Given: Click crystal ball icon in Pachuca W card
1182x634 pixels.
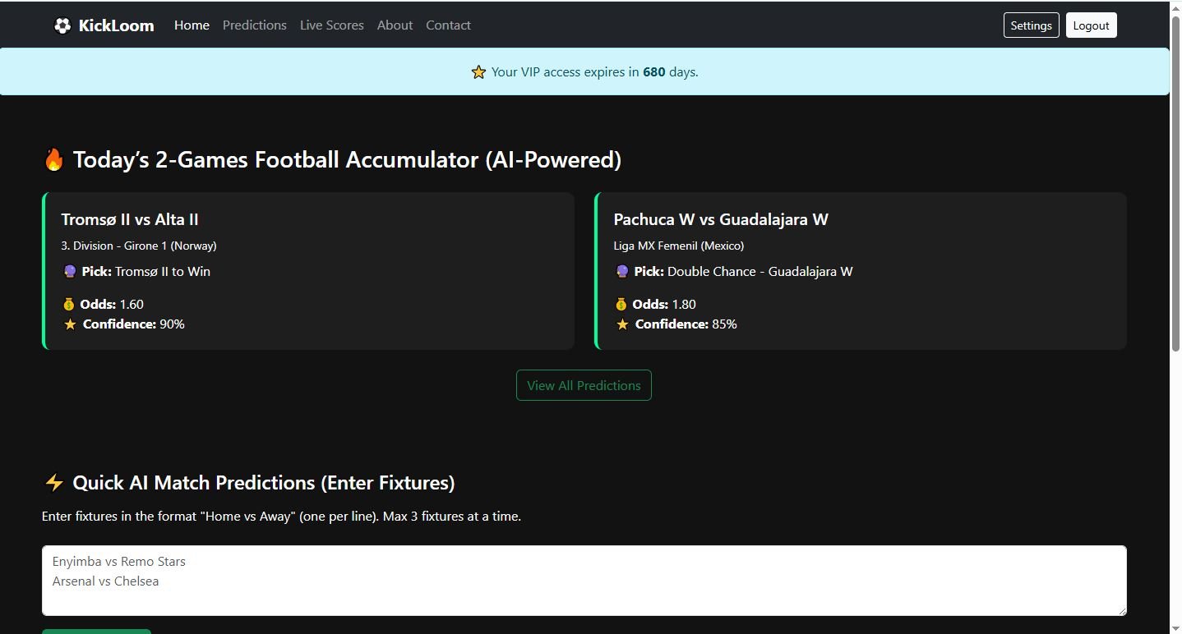Looking at the screenshot, I should coord(622,272).
